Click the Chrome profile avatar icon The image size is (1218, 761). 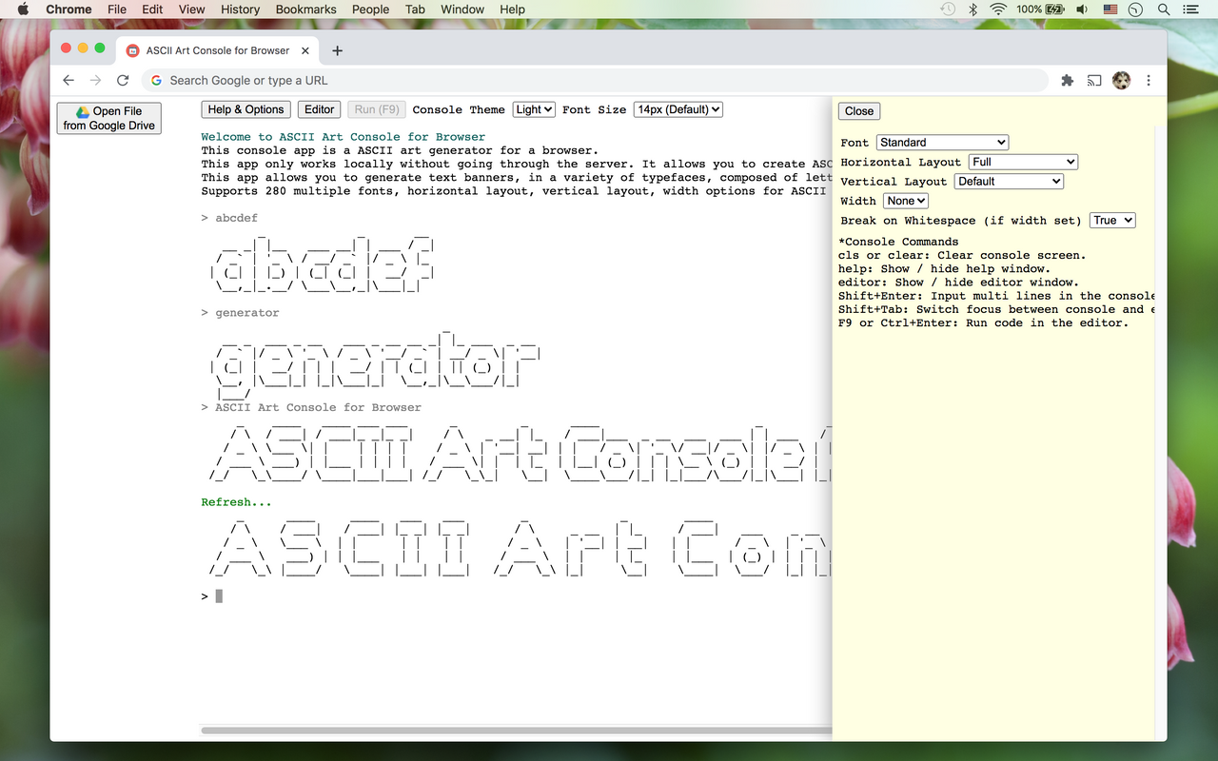[1121, 81]
